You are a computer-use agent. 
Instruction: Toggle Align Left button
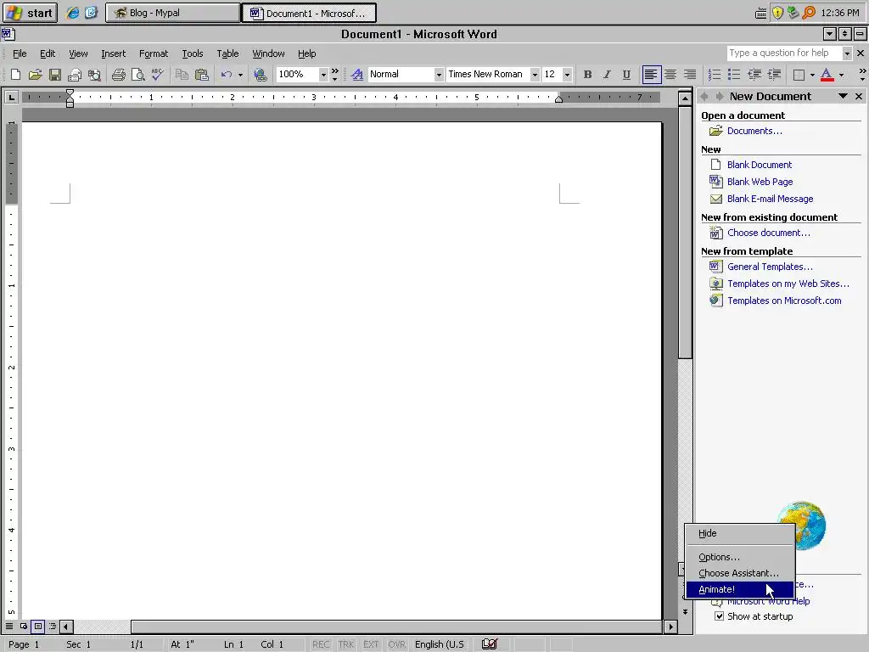click(x=651, y=75)
